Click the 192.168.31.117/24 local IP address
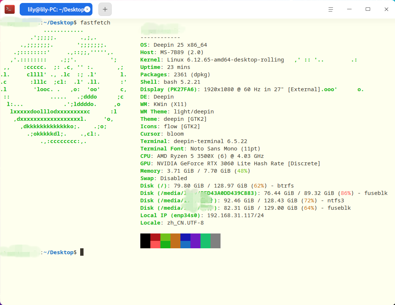 (235, 215)
